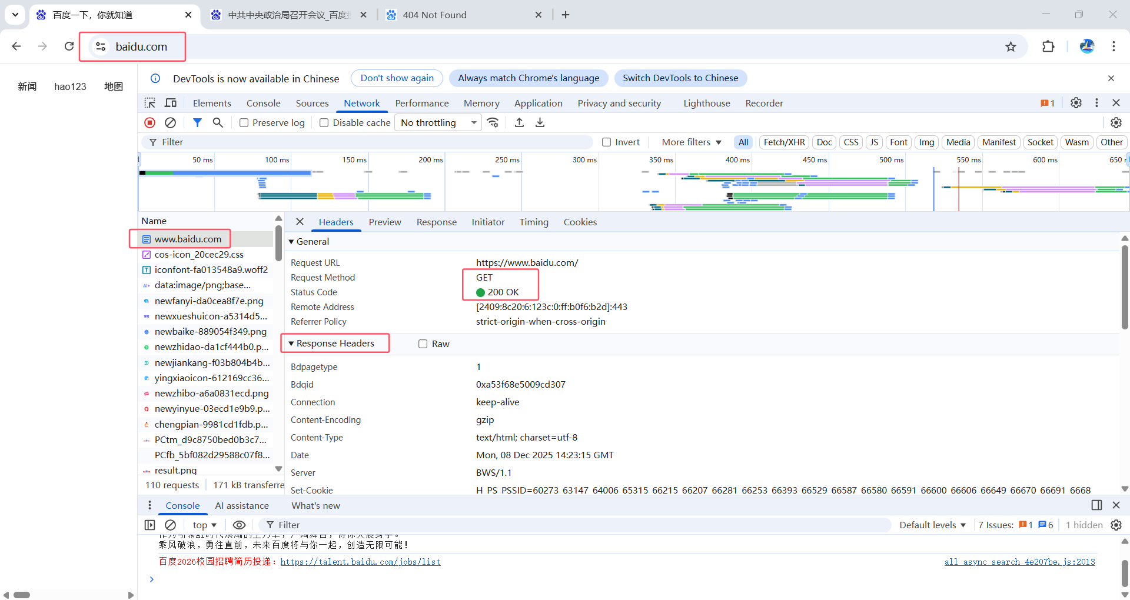Image resolution: width=1130 pixels, height=600 pixels.
Task: Click the export HAR download icon
Action: point(540,122)
